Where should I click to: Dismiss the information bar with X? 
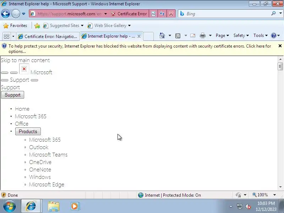280,46
